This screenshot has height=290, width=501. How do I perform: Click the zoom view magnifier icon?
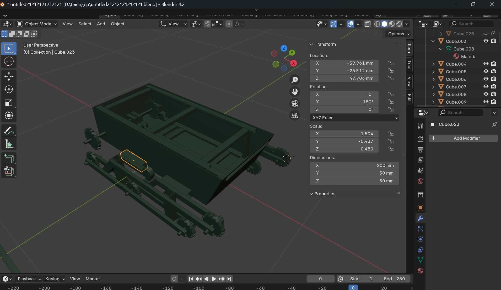295,80
